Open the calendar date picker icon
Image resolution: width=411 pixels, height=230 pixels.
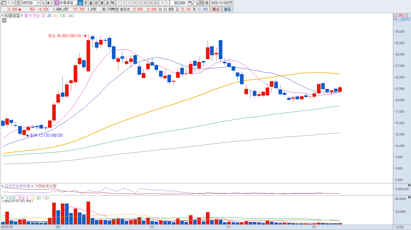coord(230,3)
